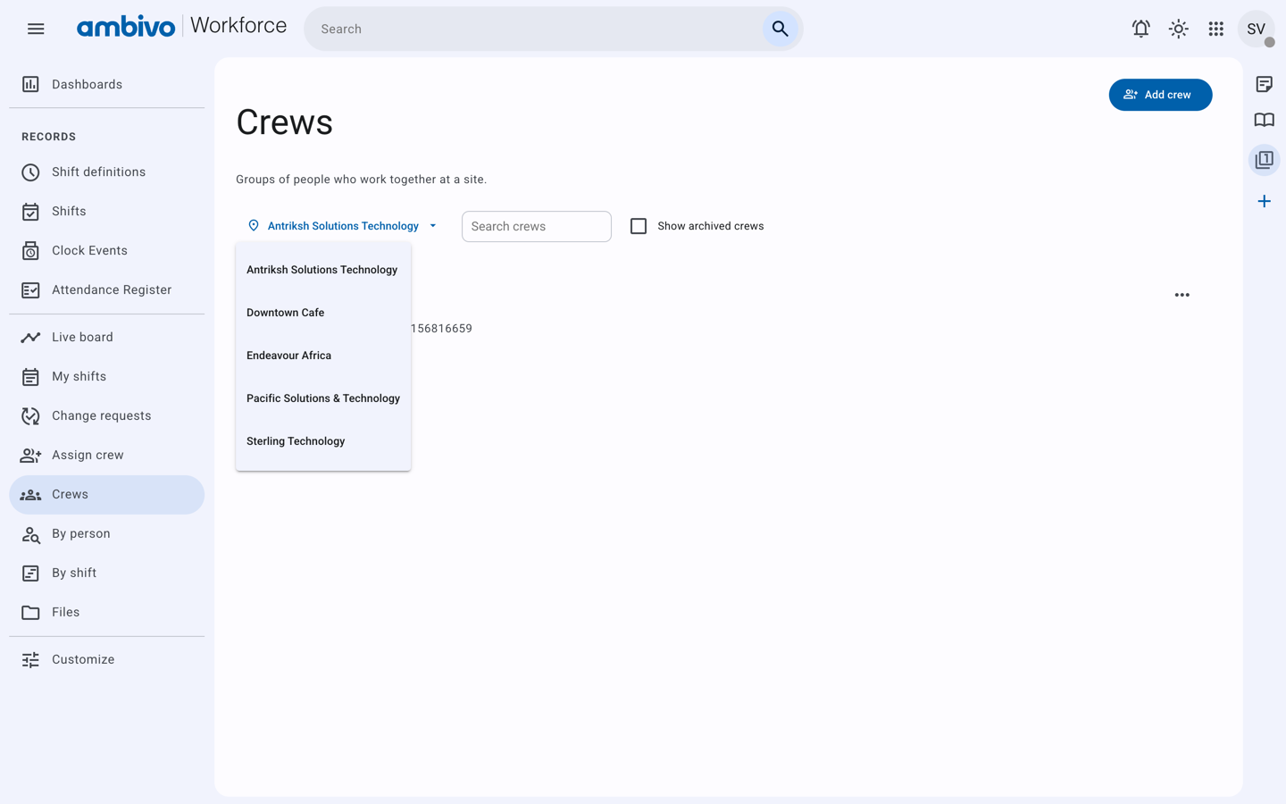The height and width of the screenshot is (804, 1286).
Task: Focus the Search crews field
Action: point(537,226)
